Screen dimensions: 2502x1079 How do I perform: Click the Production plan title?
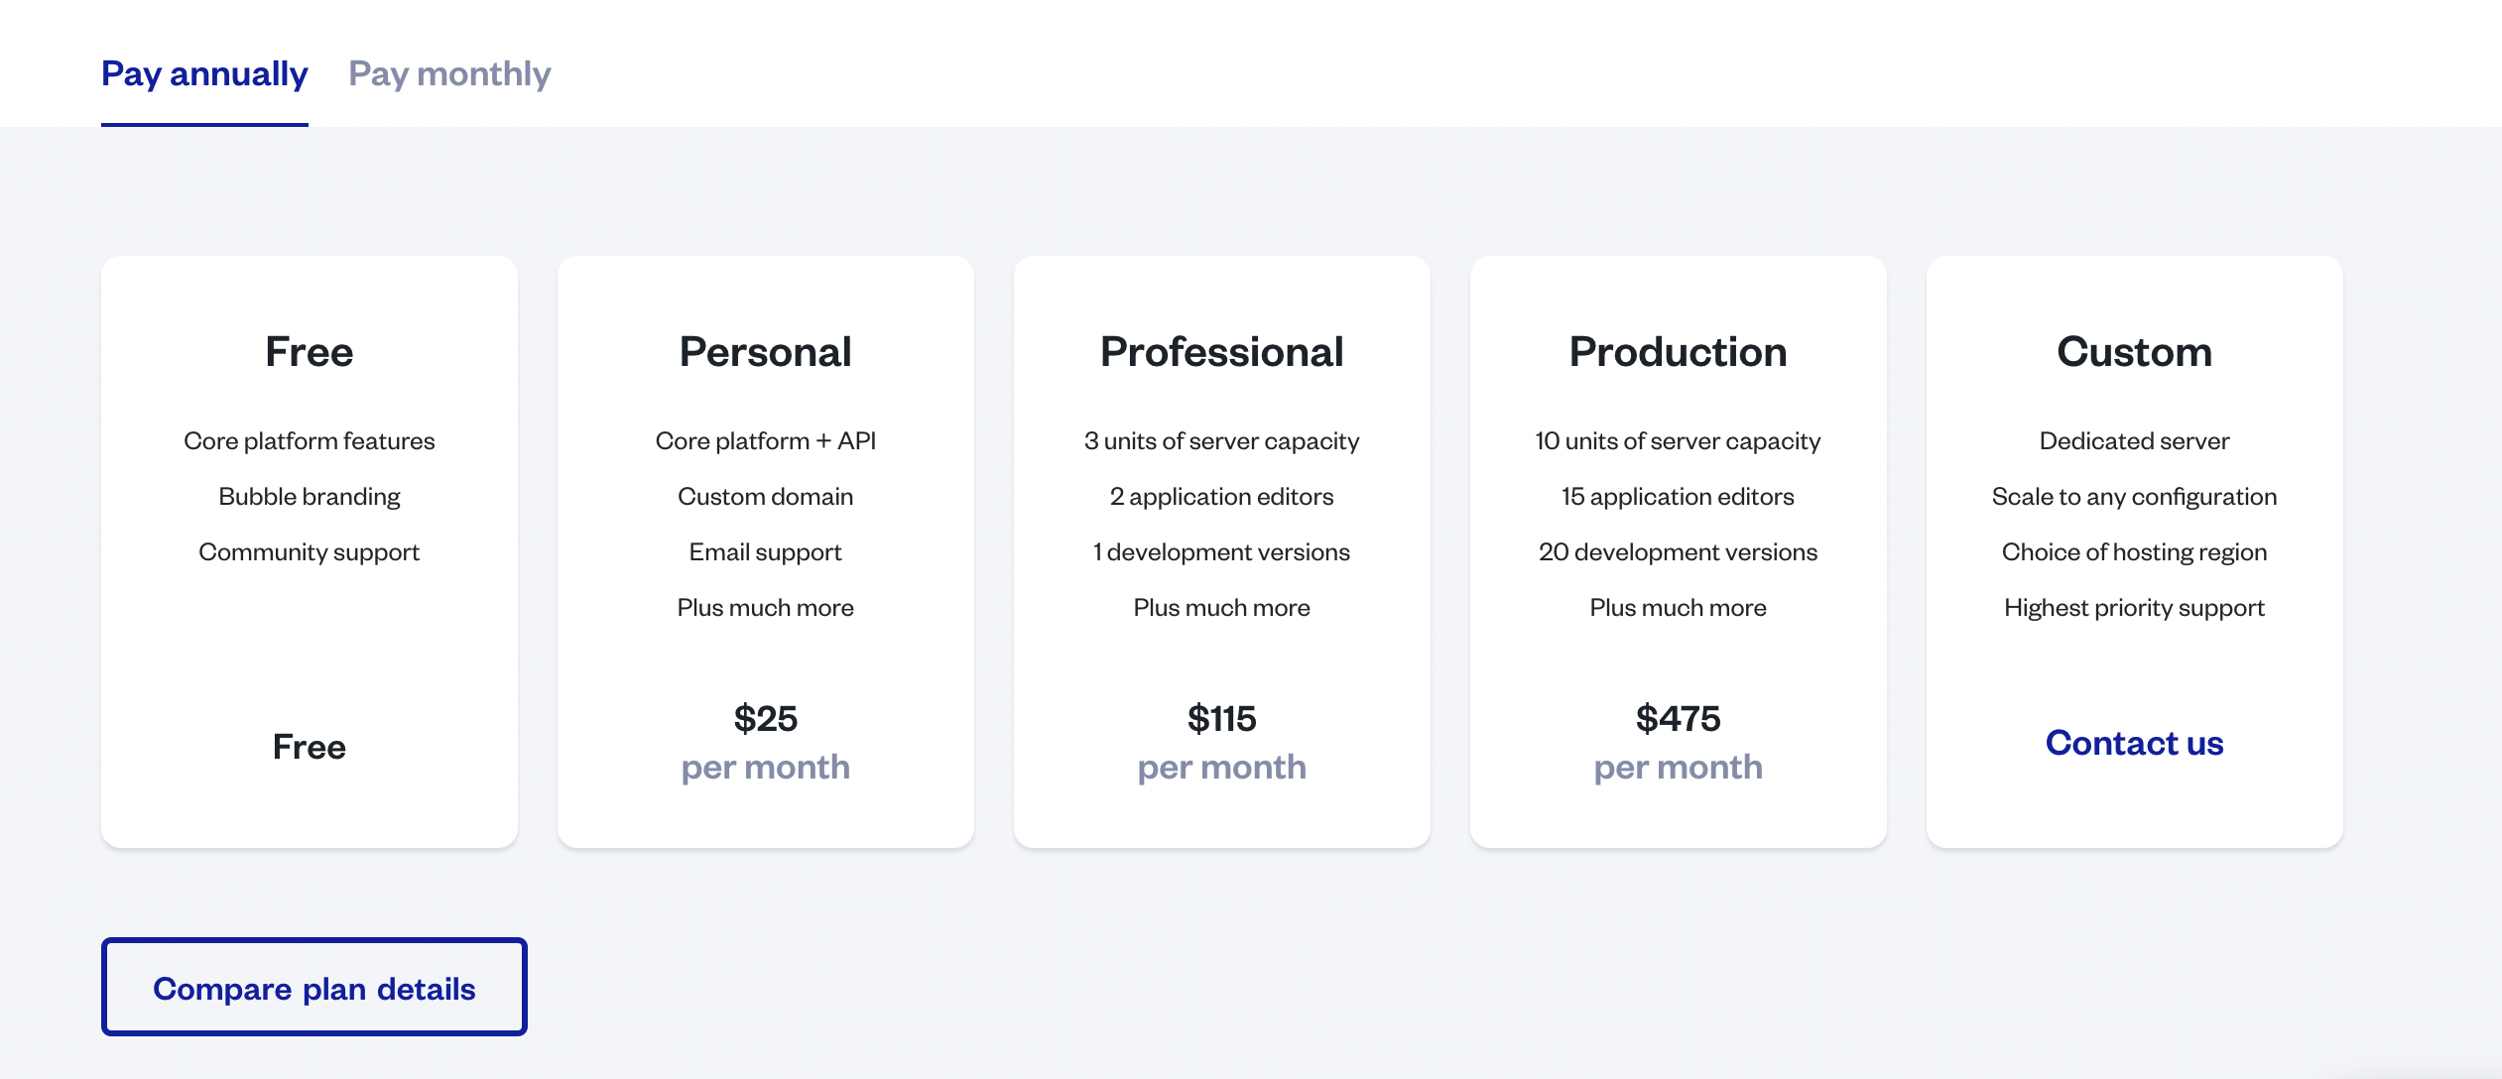click(1678, 351)
